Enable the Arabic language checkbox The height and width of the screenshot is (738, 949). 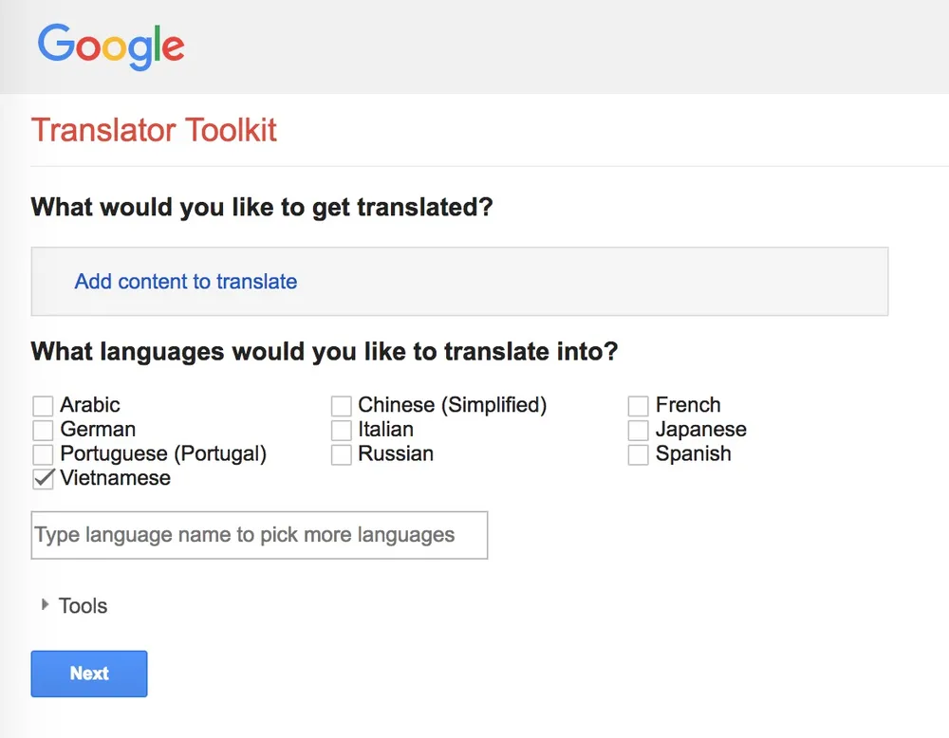(43, 407)
